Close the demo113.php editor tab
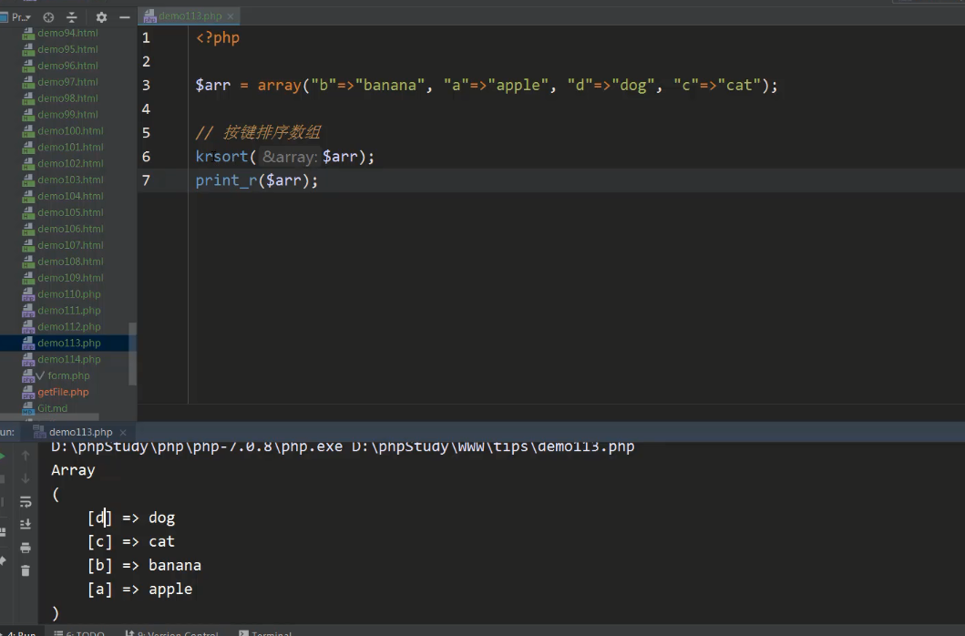 (231, 15)
